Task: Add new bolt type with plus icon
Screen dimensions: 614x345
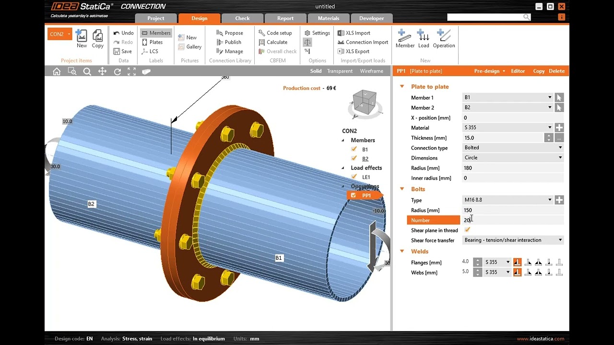Action: pos(559,200)
